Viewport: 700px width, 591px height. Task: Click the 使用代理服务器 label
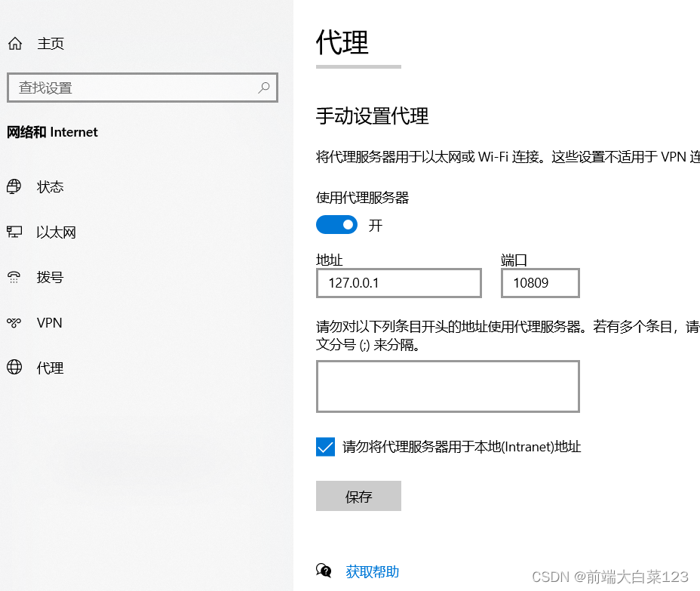[x=363, y=198]
